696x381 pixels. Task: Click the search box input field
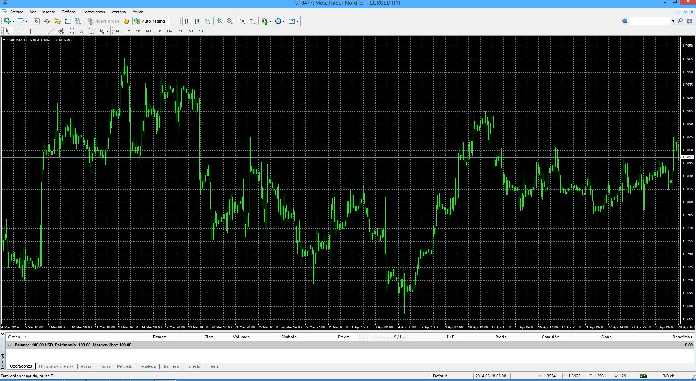[650, 21]
